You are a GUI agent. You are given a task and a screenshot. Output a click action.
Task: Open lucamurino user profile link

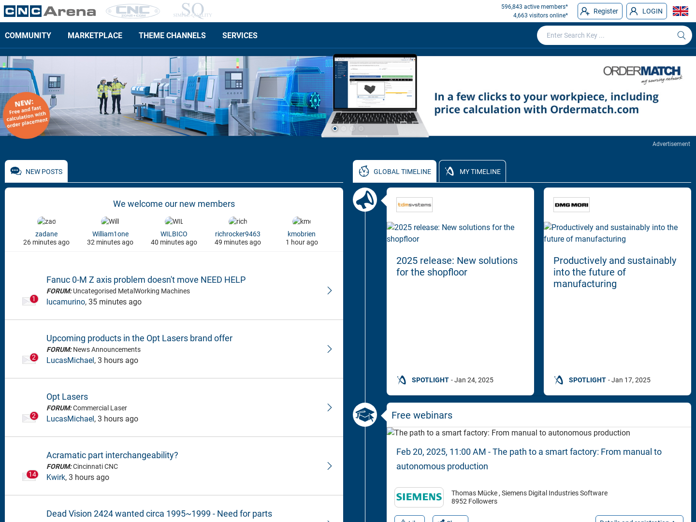click(x=66, y=302)
